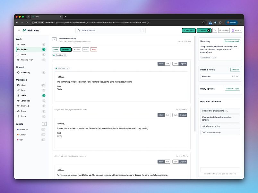This screenshot has width=258, height=193.
Task: Click the refresh icon button in header
Action: [215, 31]
